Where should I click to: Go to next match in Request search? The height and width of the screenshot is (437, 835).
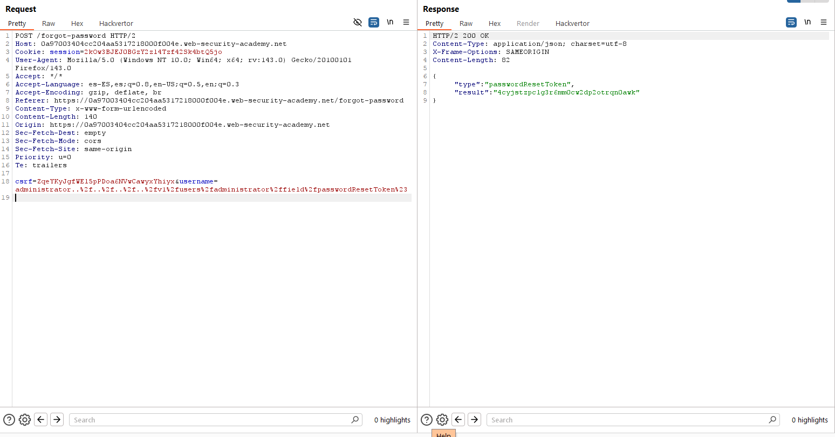57,420
